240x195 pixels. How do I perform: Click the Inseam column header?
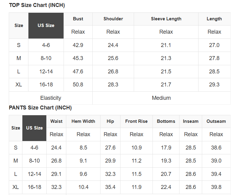[x=191, y=121]
